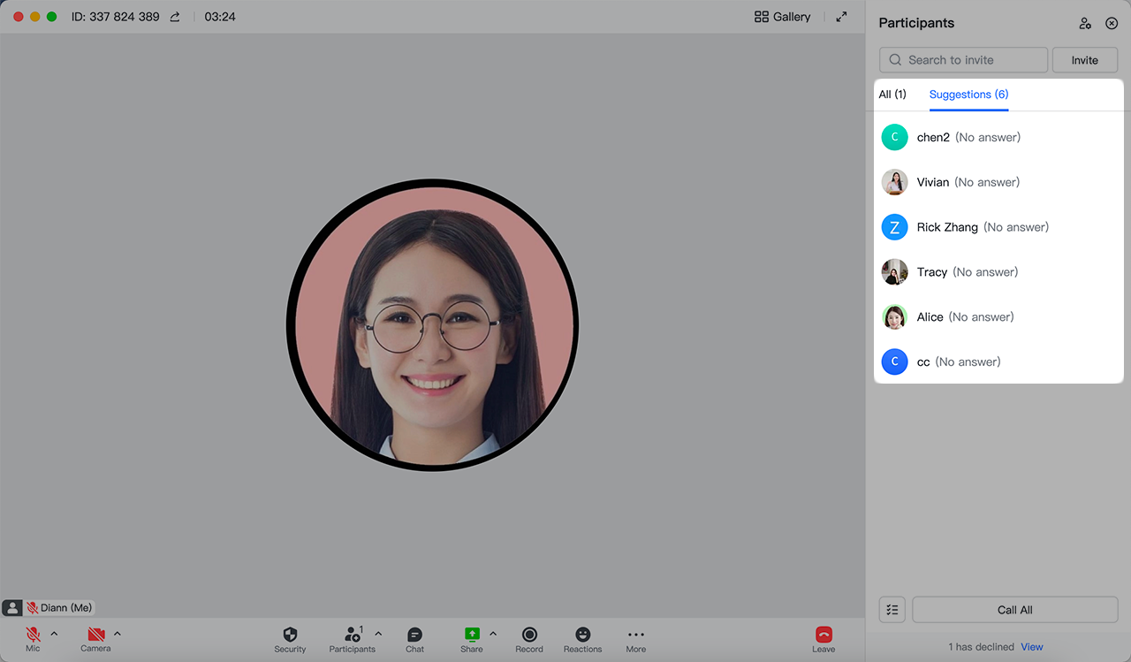Toggle fullscreen with the expand arrows
The height and width of the screenshot is (662, 1131).
(840, 16)
